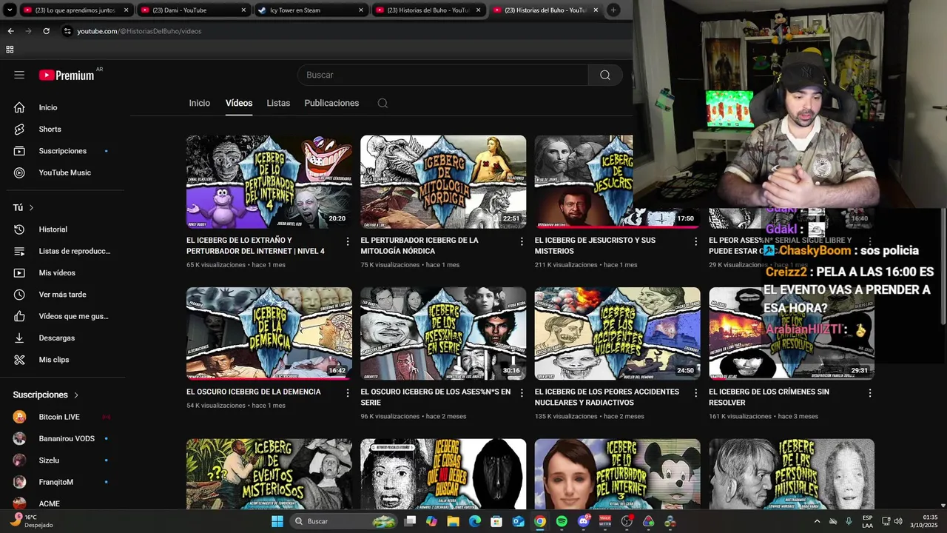Open YouTube Music in the sidebar
The height and width of the screenshot is (533, 947).
[64, 172]
